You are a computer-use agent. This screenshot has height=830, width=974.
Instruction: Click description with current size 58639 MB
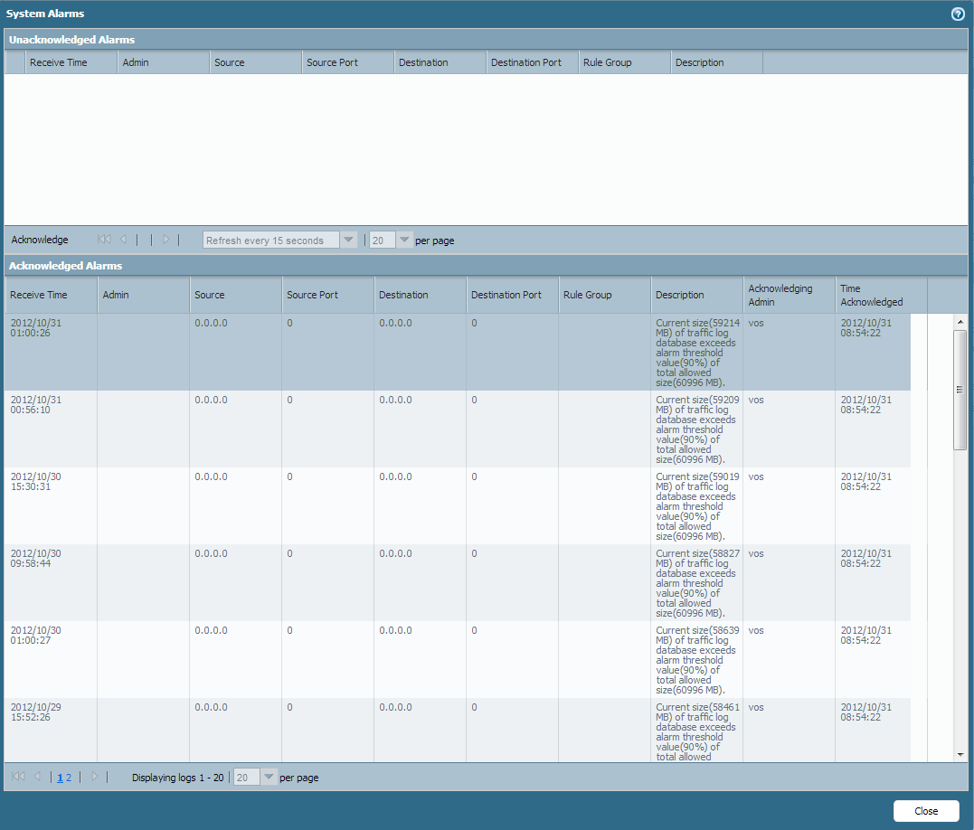pyautogui.click(x=697, y=661)
